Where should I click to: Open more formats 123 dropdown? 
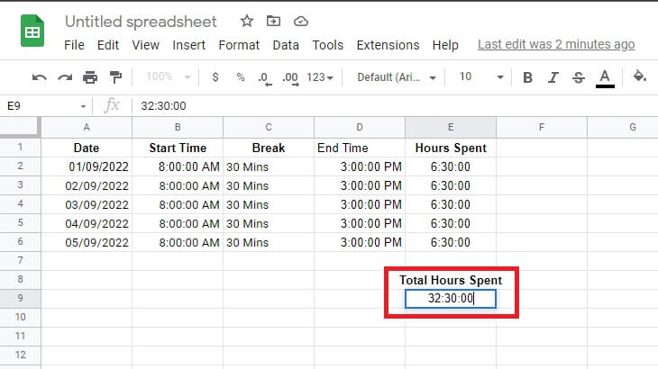[x=320, y=77]
